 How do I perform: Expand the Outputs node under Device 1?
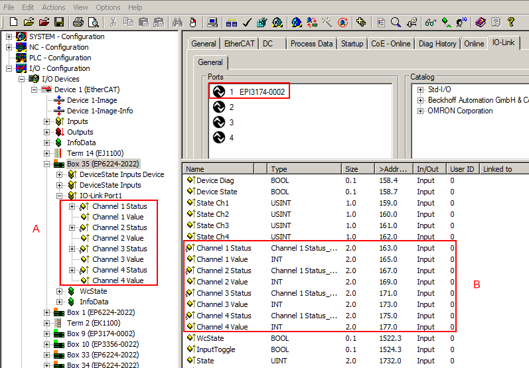(x=47, y=132)
